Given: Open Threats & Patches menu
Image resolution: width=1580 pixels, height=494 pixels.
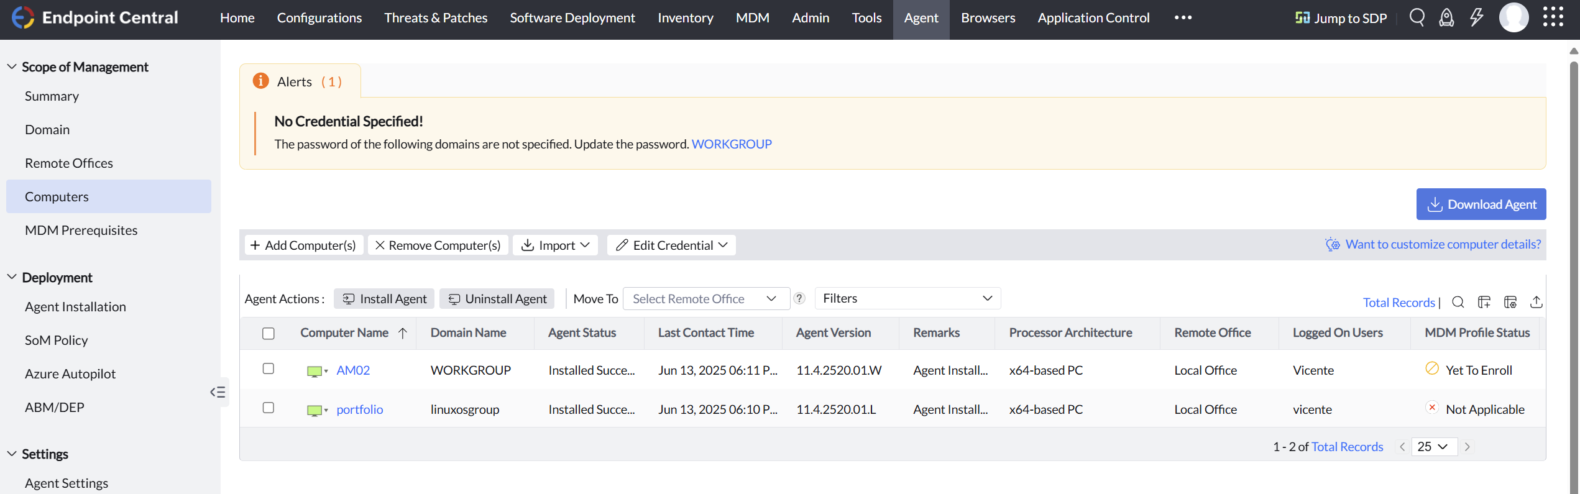Looking at the screenshot, I should [436, 18].
